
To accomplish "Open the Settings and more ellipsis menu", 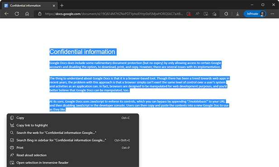I will [272, 14].
